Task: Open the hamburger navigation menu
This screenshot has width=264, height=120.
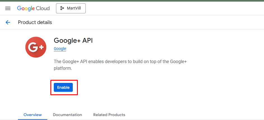Action: pos(8,8)
